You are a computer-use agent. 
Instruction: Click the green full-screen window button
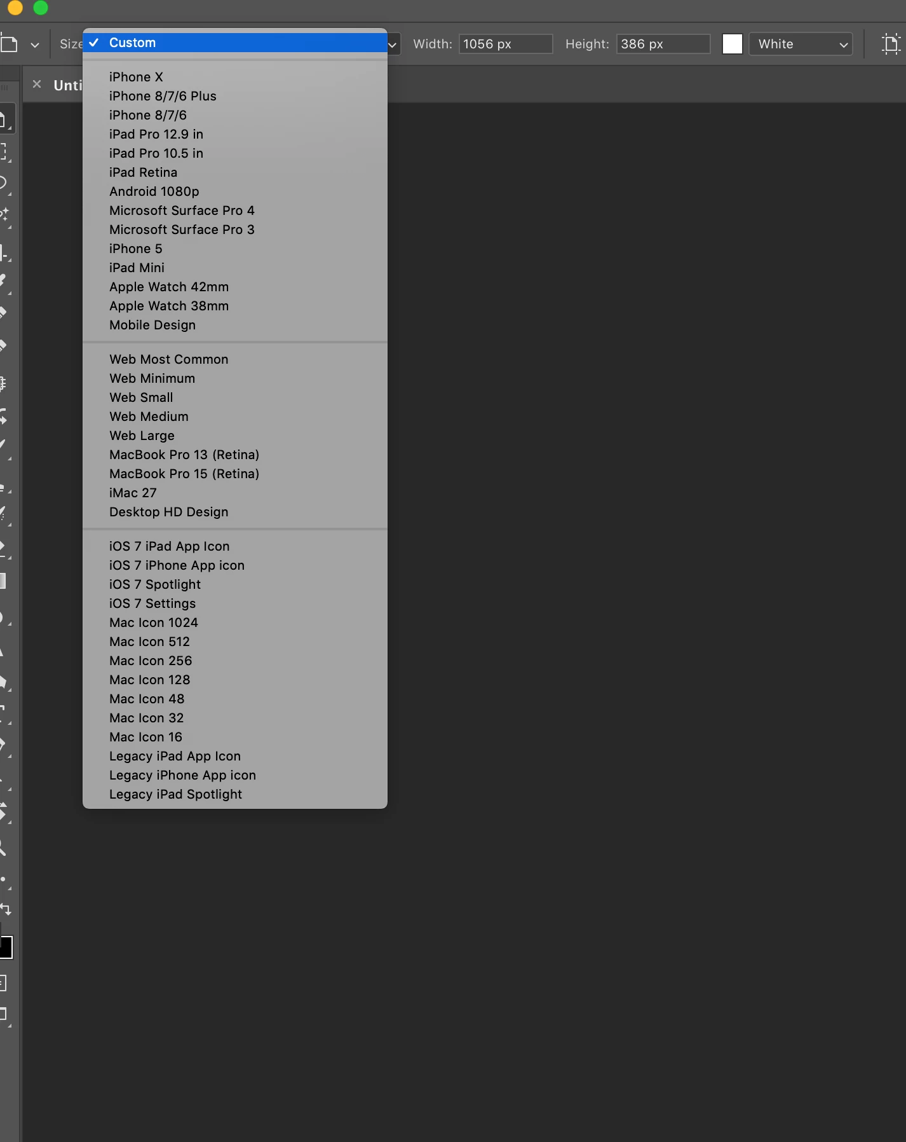[x=41, y=7]
